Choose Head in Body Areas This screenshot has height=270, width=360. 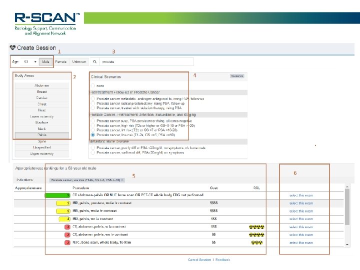coord(42,110)
